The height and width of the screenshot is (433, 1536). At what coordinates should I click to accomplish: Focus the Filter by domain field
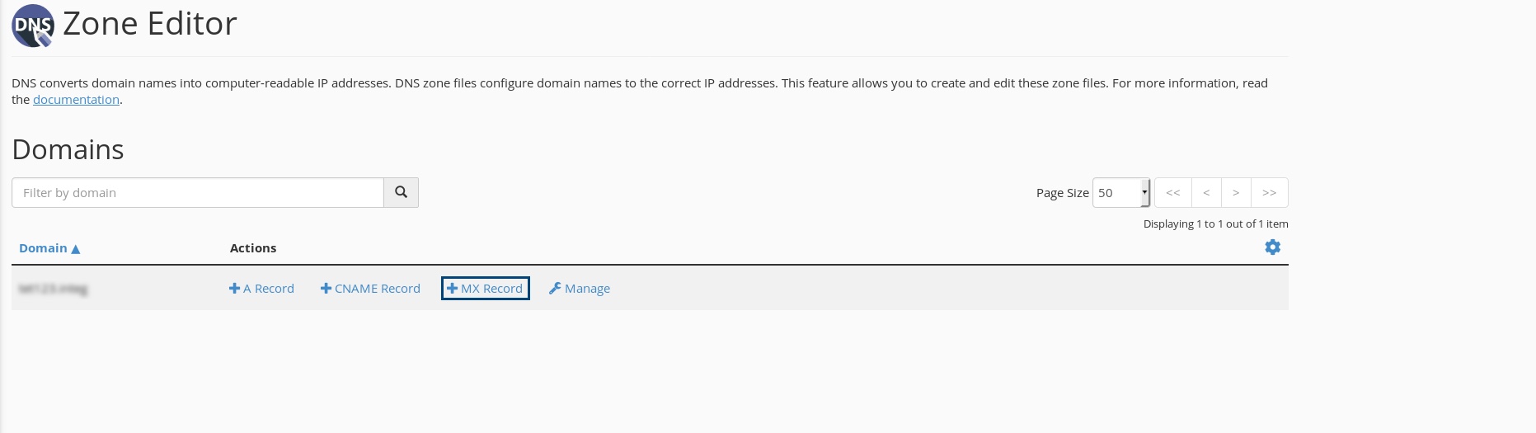(x=198, y=193)
